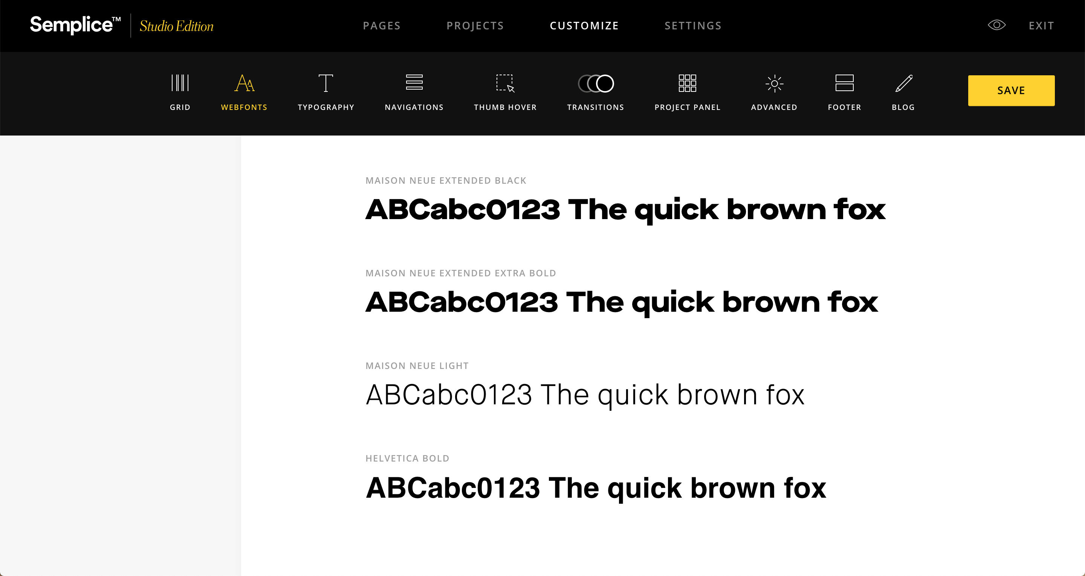Select the Helvetica Bold font preview
The width and height of the screenshot is (1085, 576).
click(596, 487)
